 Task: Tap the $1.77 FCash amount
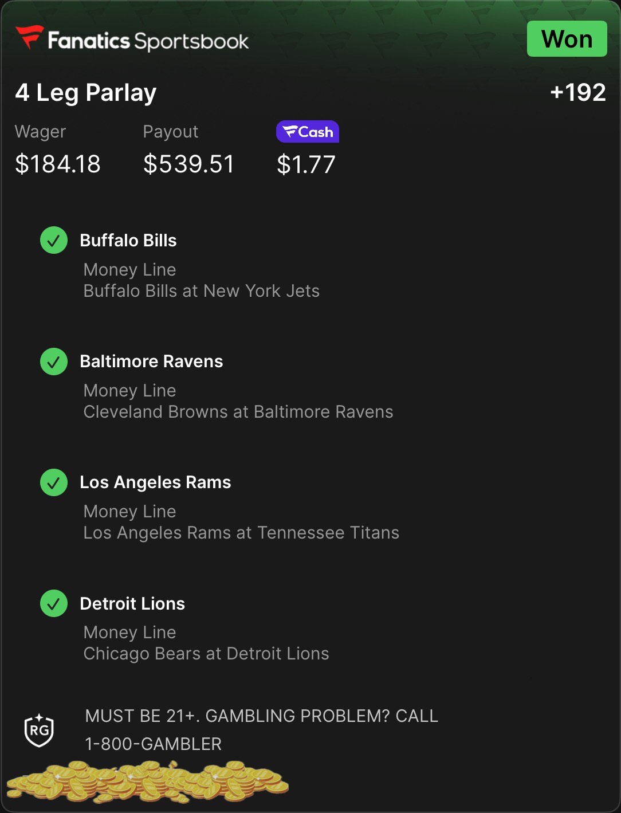click(306, 165)
